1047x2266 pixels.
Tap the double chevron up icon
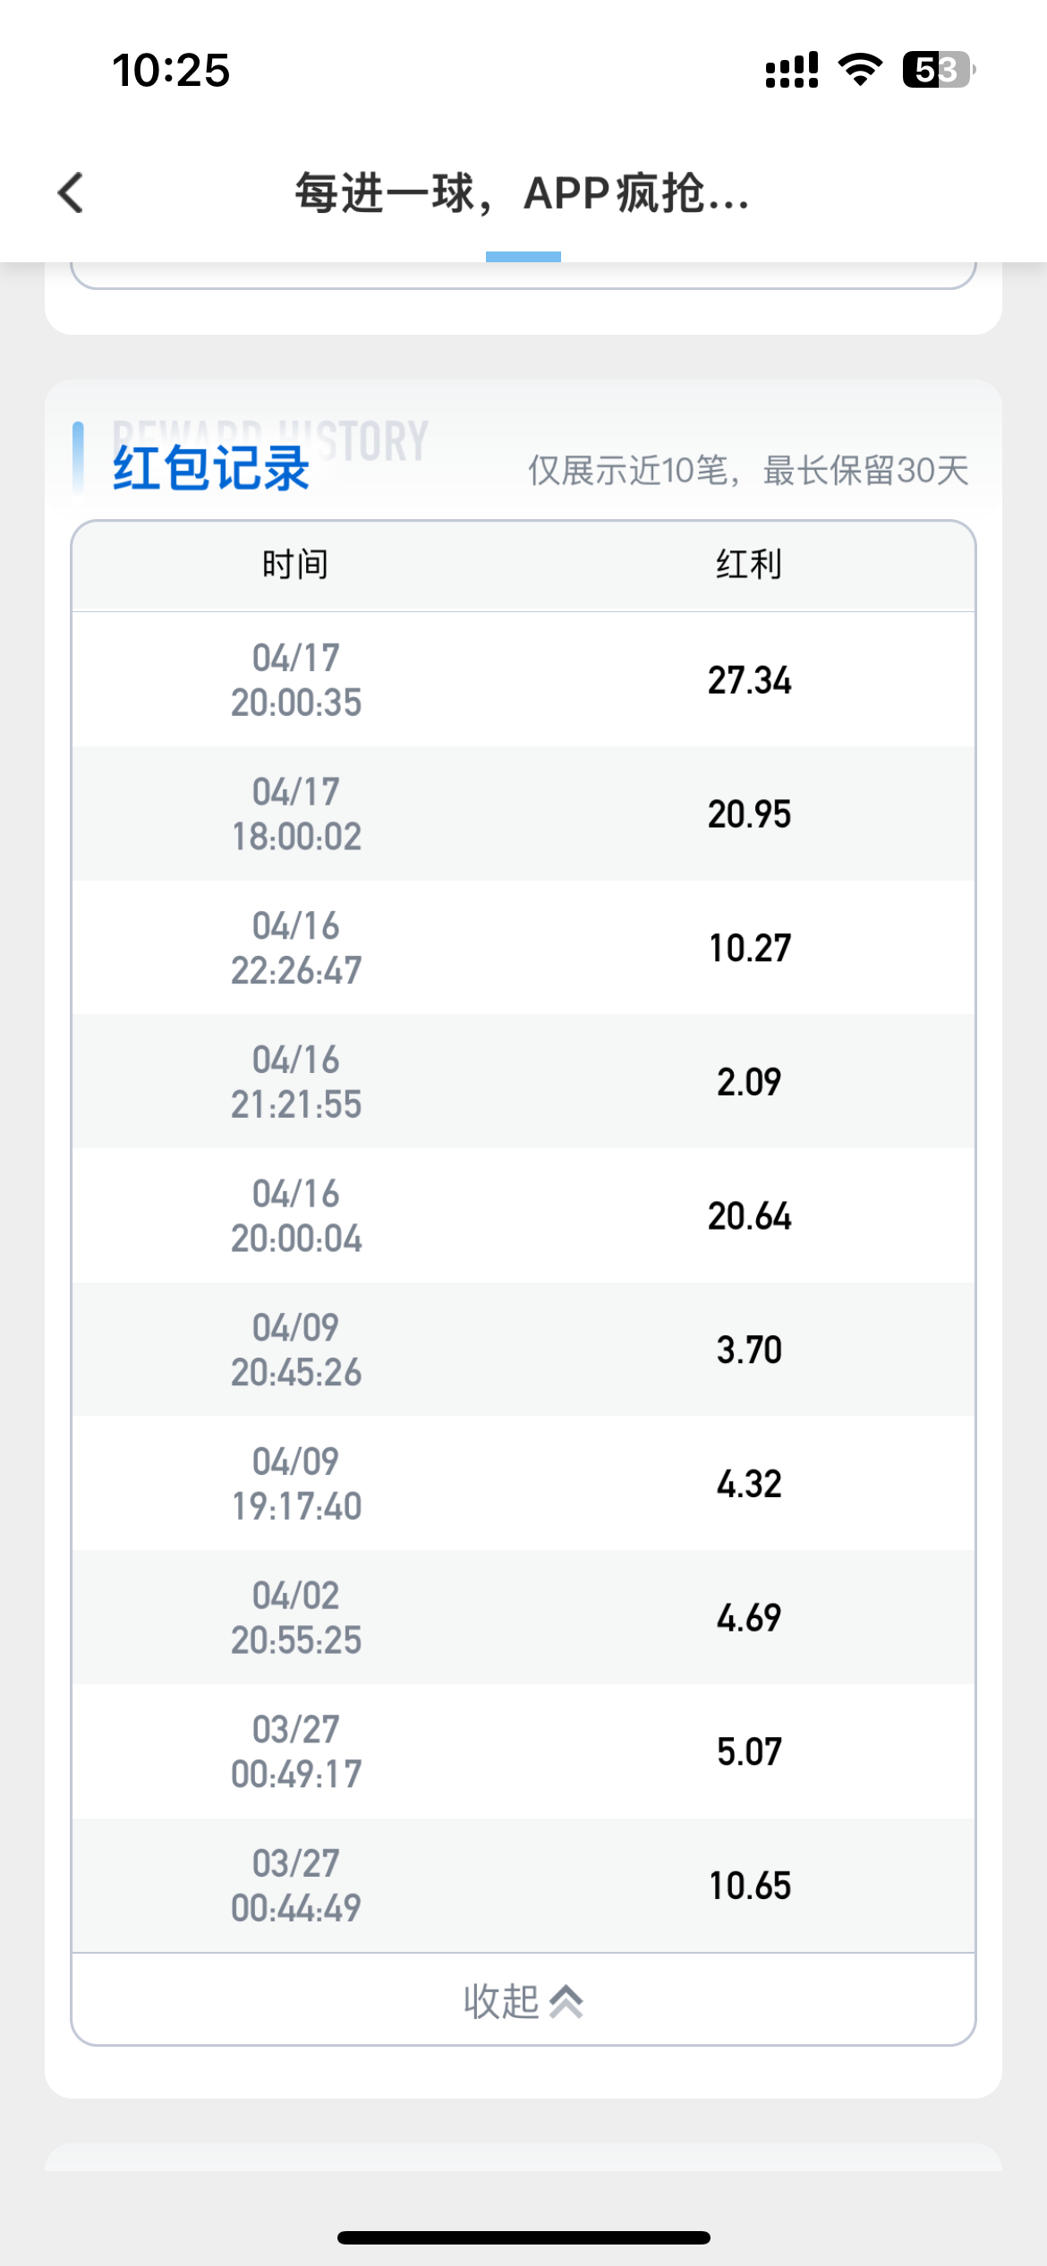tap(566, 2002)
